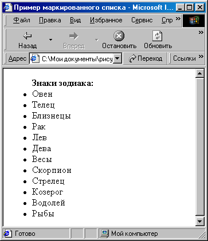The width and height of the screenshot is (208, 241).
Task: Click the Дева list item
Action: (x=42, y=148)
